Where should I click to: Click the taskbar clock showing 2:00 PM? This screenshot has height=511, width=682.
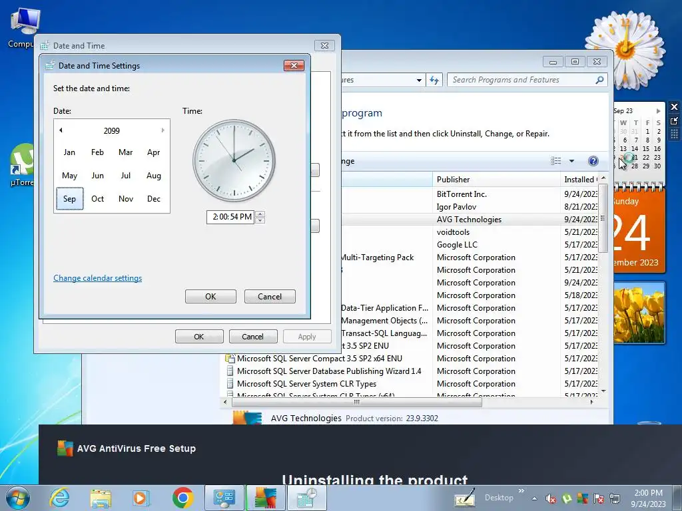[648, 498]
